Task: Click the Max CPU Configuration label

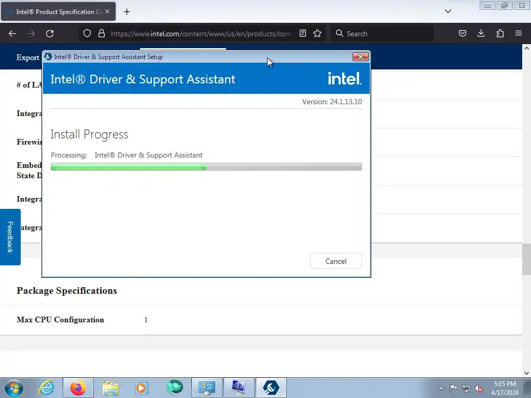Action: tap(60, 320)
